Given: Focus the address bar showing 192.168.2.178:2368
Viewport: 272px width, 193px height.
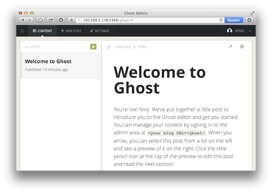Looking at the screenshot, I should click(150, 20).
